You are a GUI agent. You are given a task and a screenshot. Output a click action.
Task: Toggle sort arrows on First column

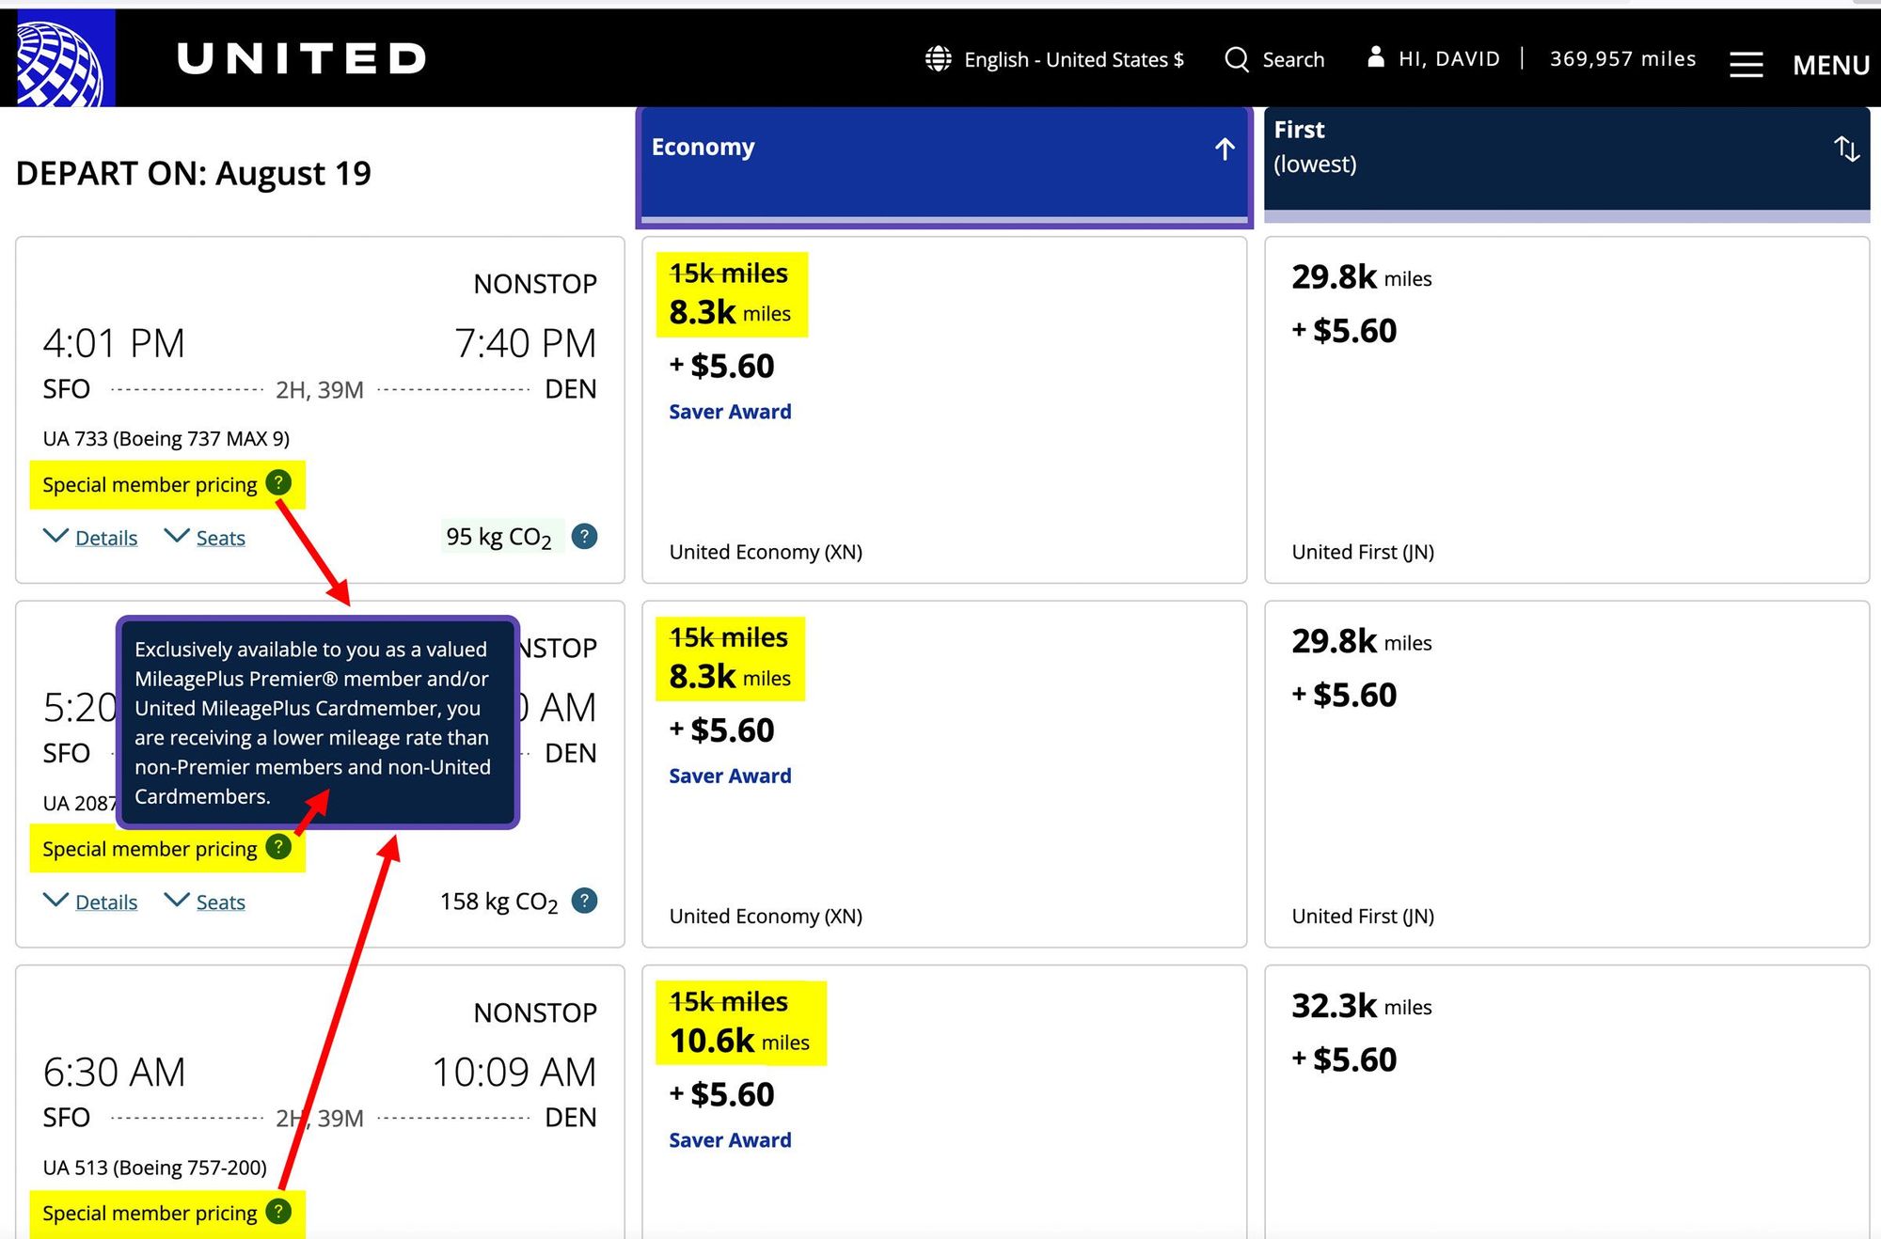tap(1846, 149)
